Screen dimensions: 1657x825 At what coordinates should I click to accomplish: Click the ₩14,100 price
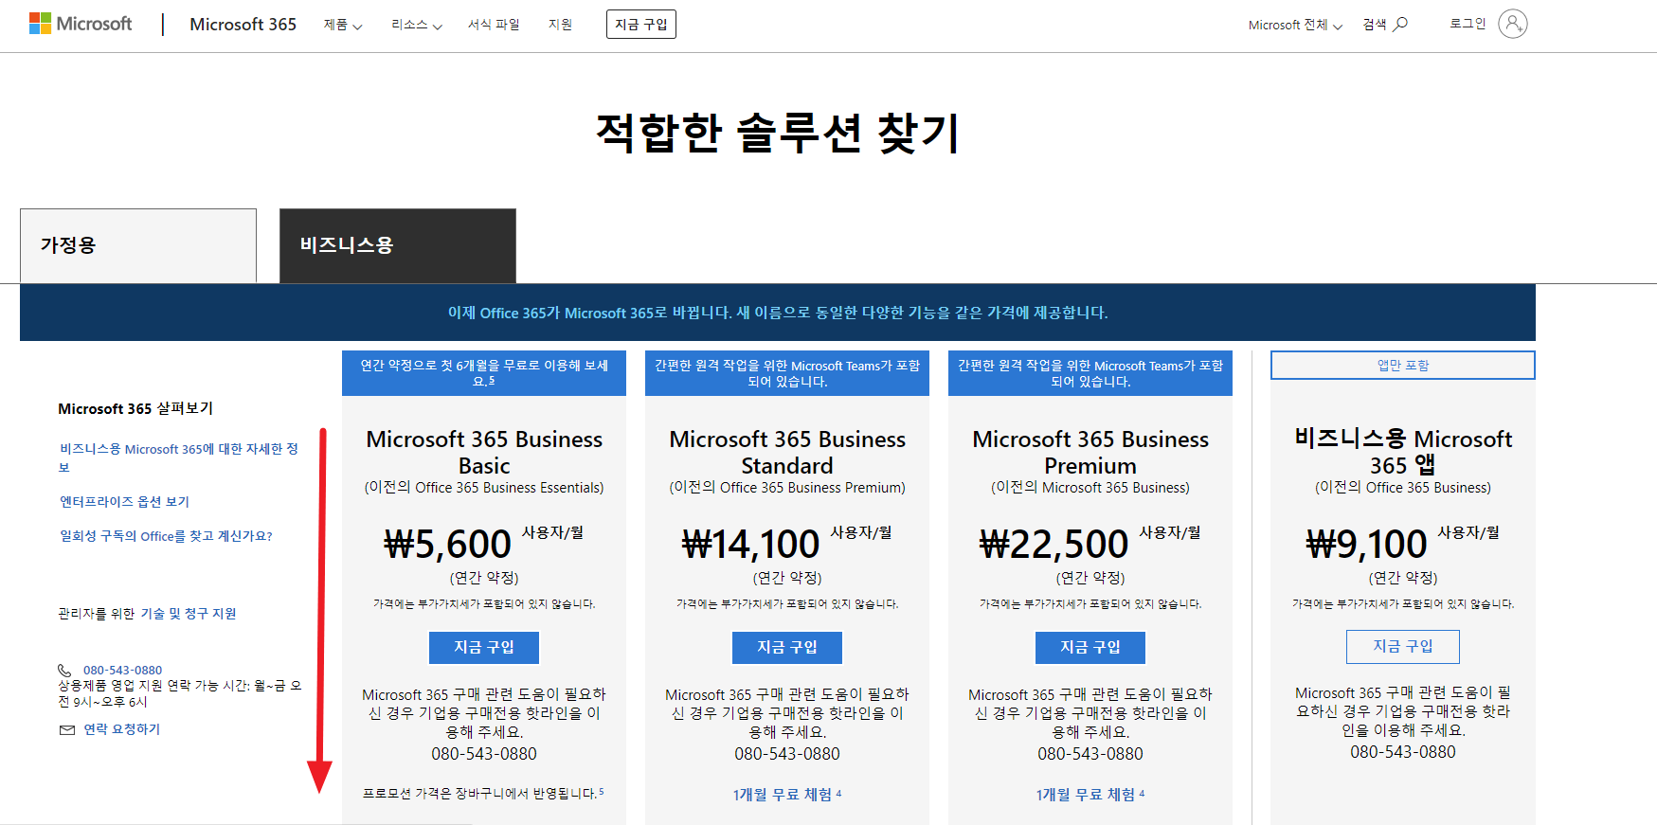(750, 545)
